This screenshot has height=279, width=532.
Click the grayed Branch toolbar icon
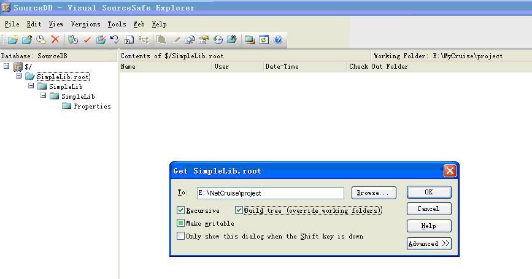coord(143,40)
